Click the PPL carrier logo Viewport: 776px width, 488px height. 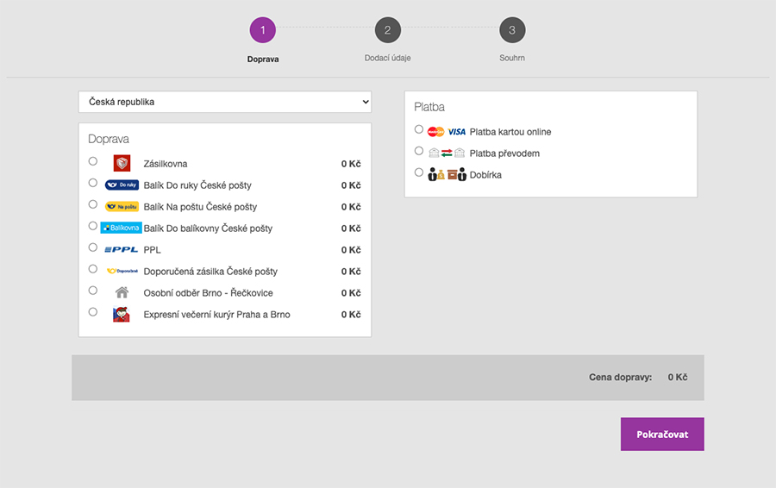pyautogui.click(x=122, y=250)
